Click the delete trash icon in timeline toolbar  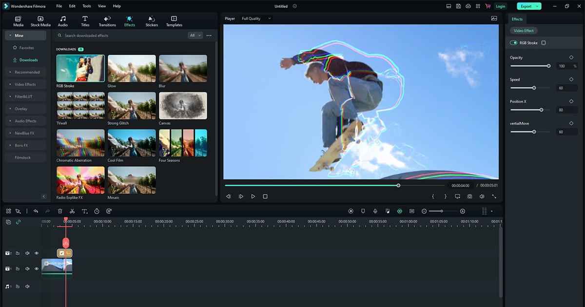tap(60, 211)
